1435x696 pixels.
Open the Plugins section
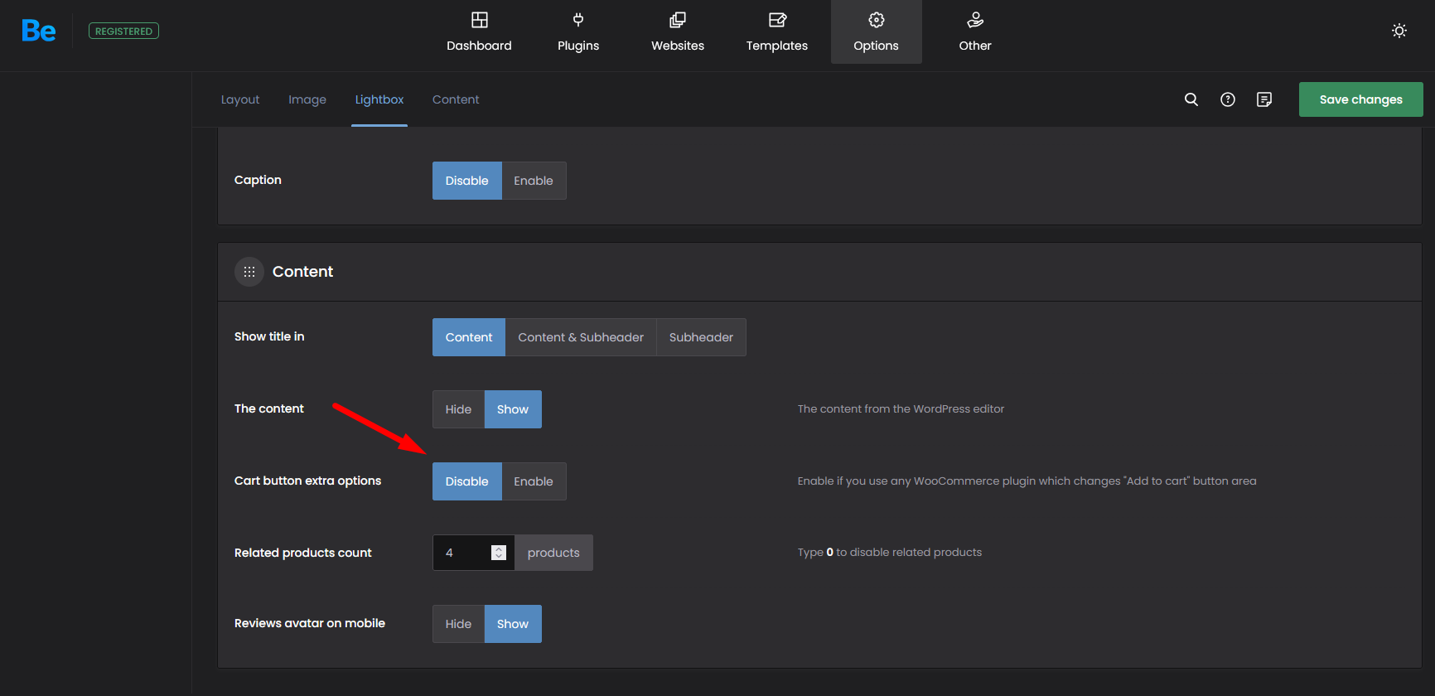[578, 32]
